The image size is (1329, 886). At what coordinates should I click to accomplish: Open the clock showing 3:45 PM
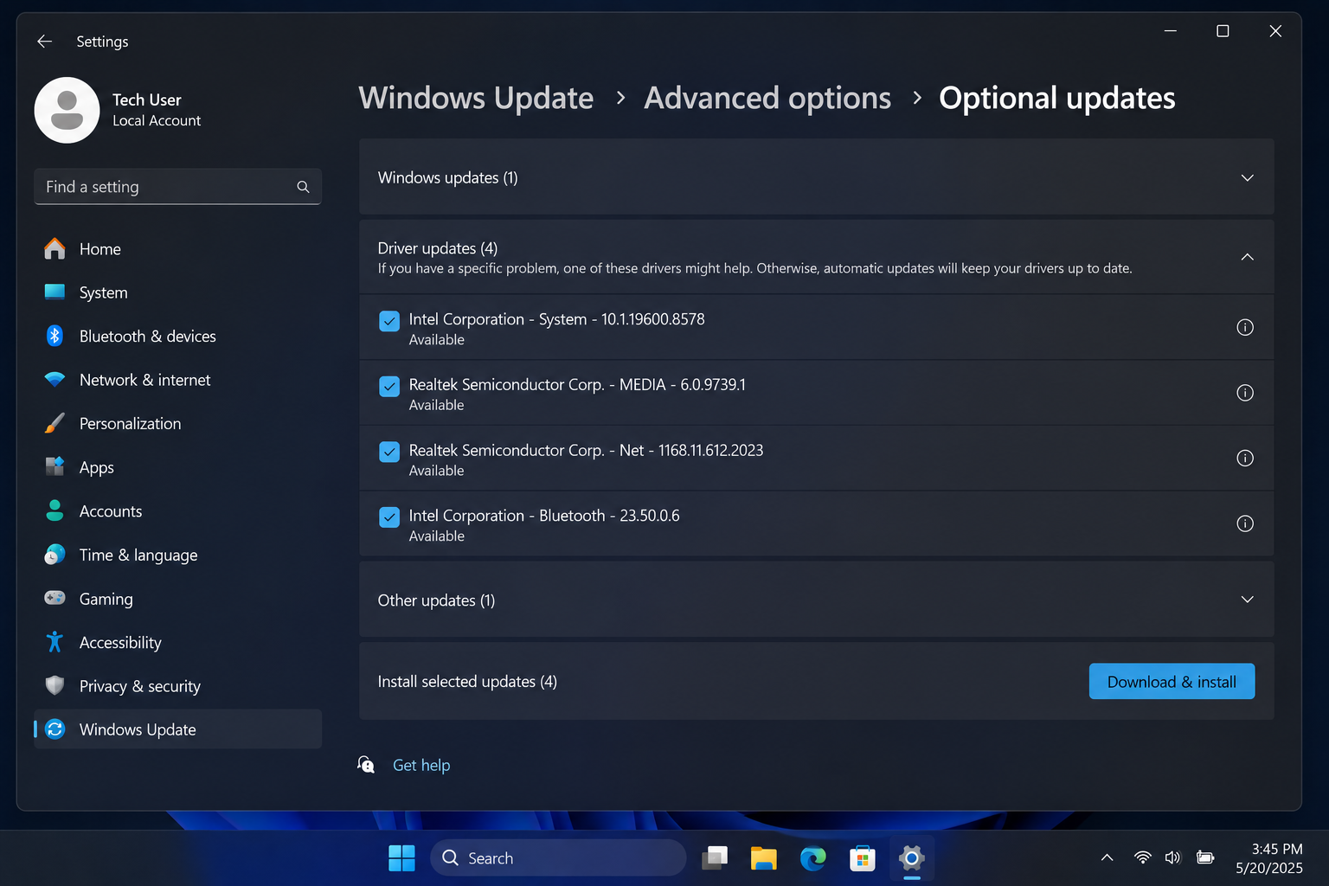point(1269,858)
